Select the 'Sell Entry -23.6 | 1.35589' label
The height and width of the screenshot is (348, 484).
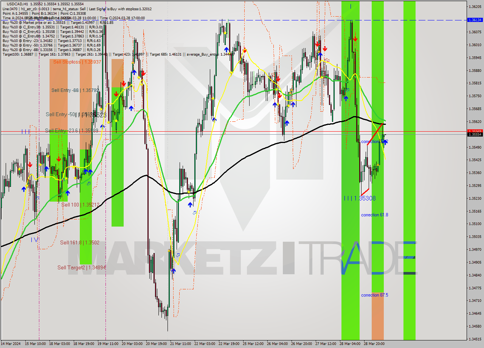72,130
